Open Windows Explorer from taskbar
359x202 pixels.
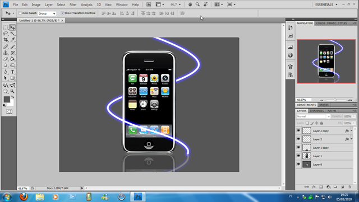point(40,197)
